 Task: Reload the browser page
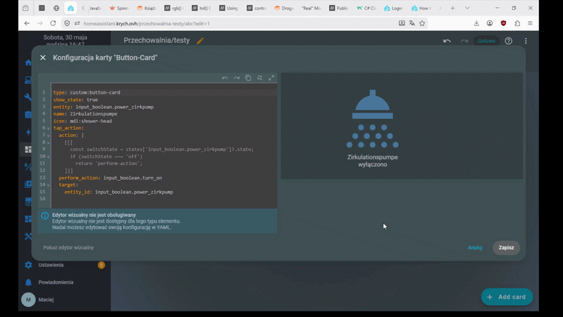[53, 23]
